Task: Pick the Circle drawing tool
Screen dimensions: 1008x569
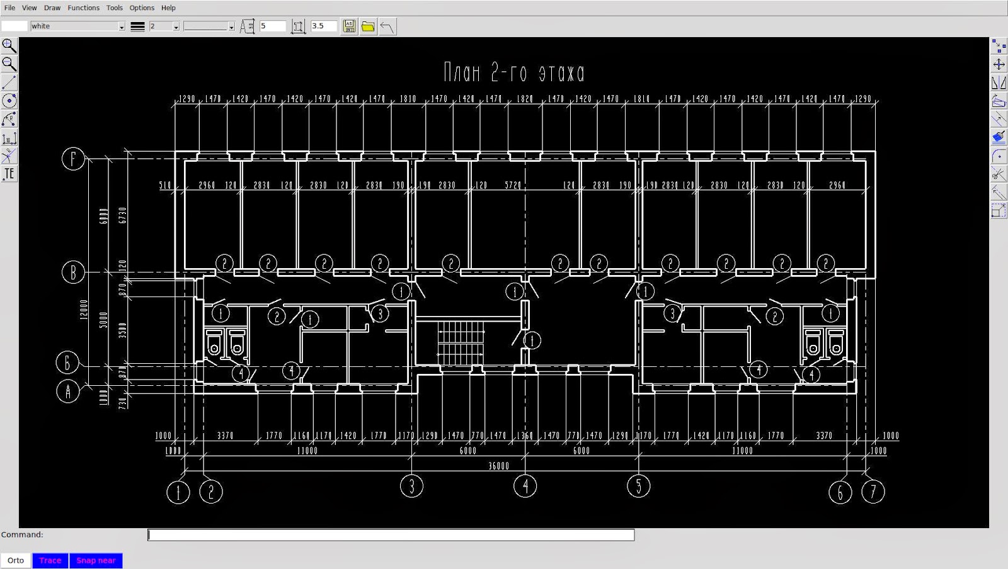Action: 9,101
